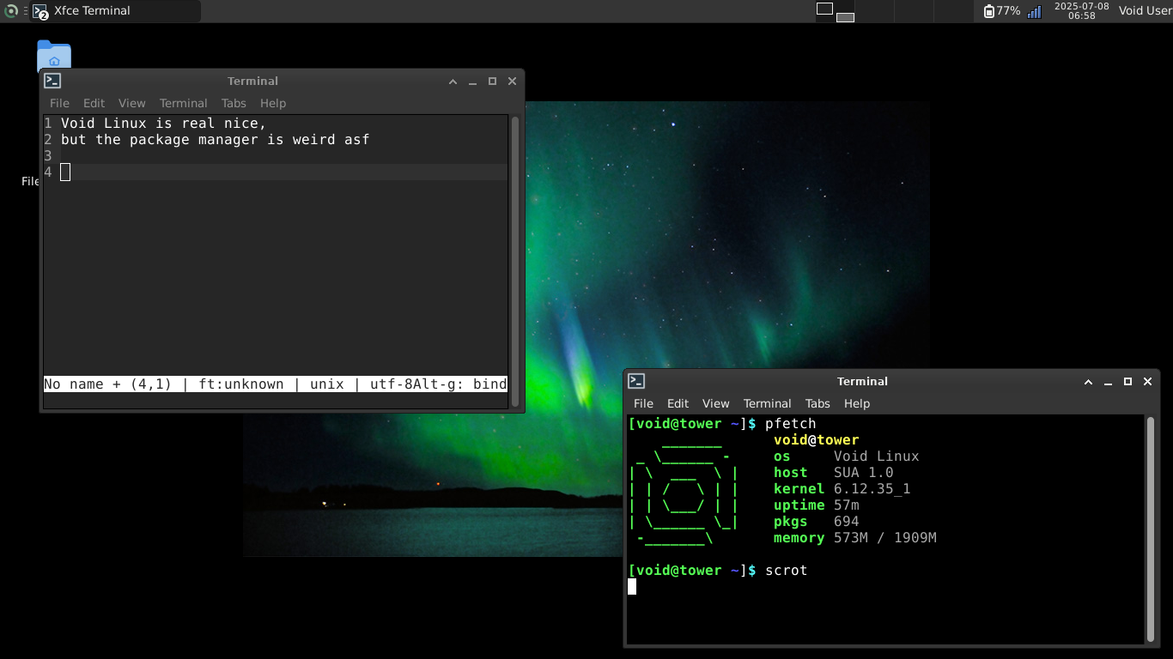The height and width of the screenshot is (659, 1173).
Task: Open Tabs menu in pfetch Terminal window
Action: [817, 403]
